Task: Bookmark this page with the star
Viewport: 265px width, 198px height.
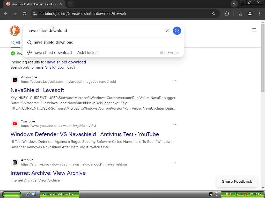Action: pos(214,14)
